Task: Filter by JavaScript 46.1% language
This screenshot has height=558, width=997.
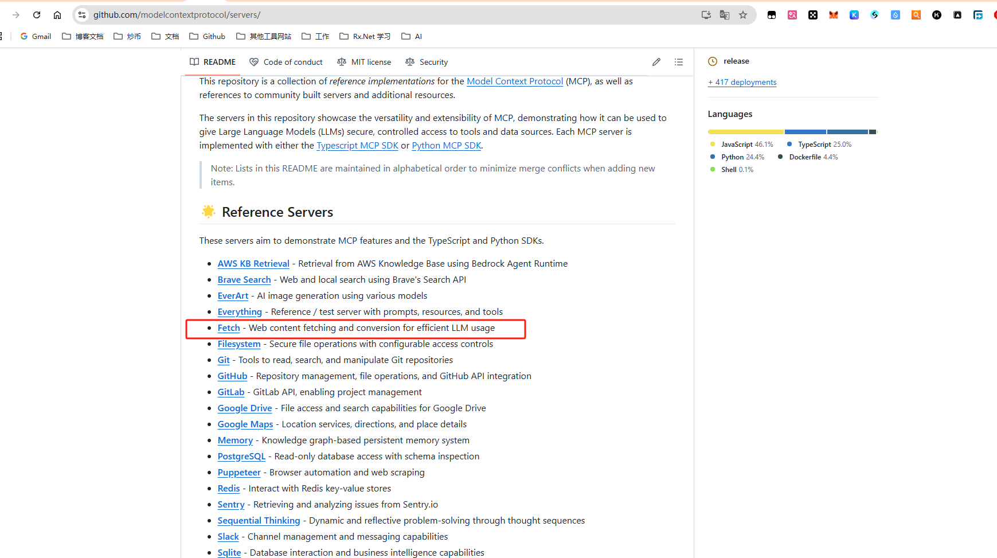Action: pos(741,145)
